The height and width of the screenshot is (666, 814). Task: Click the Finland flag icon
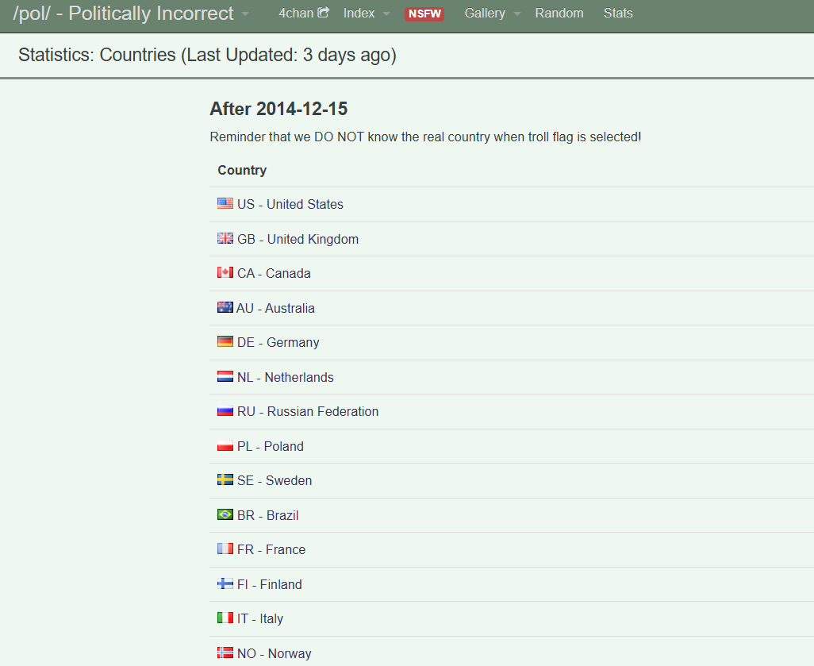click(225, 583)
